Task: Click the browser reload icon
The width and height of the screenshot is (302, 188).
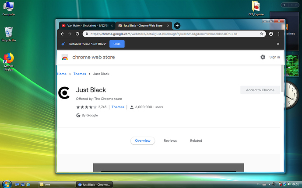Action: point(77,34)
